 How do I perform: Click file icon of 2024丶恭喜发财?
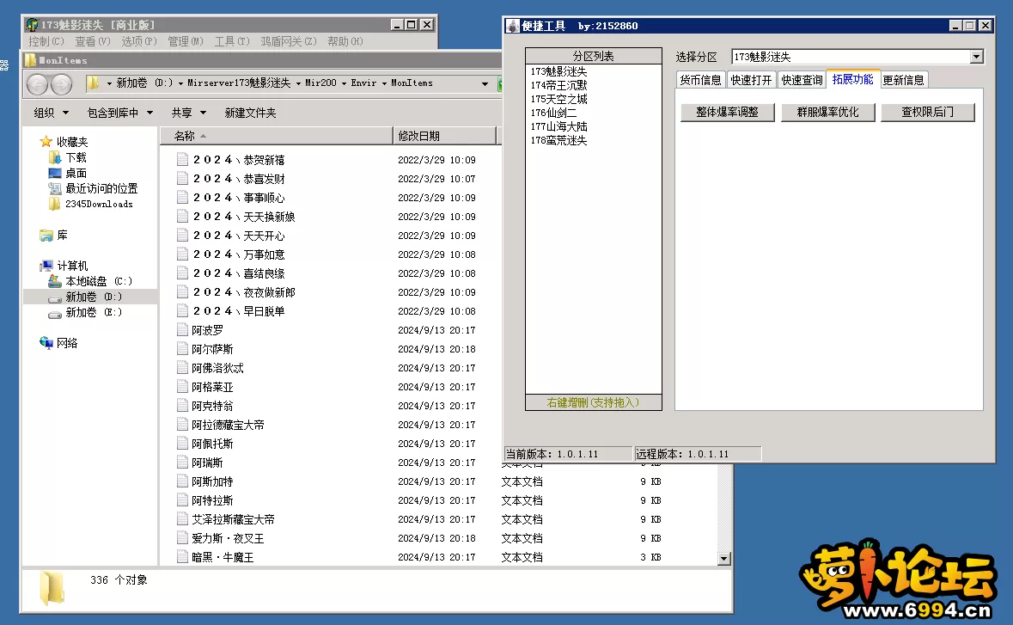pyautogui.click(x=182, y=178)
